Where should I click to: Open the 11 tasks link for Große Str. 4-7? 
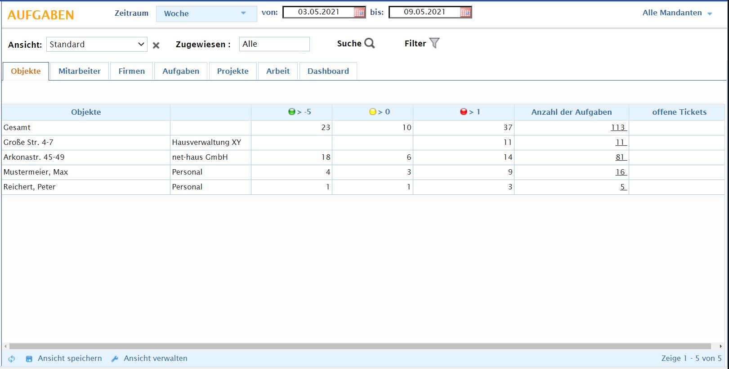pyautogui.click(x=621, y=142)
